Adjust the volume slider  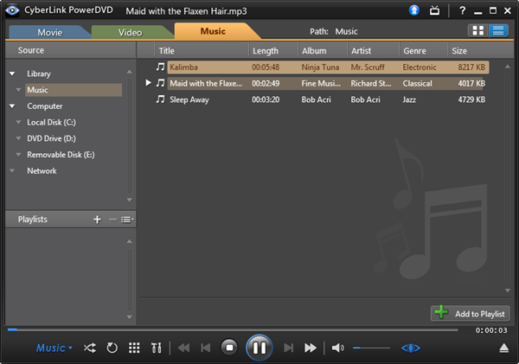[371, 348]
